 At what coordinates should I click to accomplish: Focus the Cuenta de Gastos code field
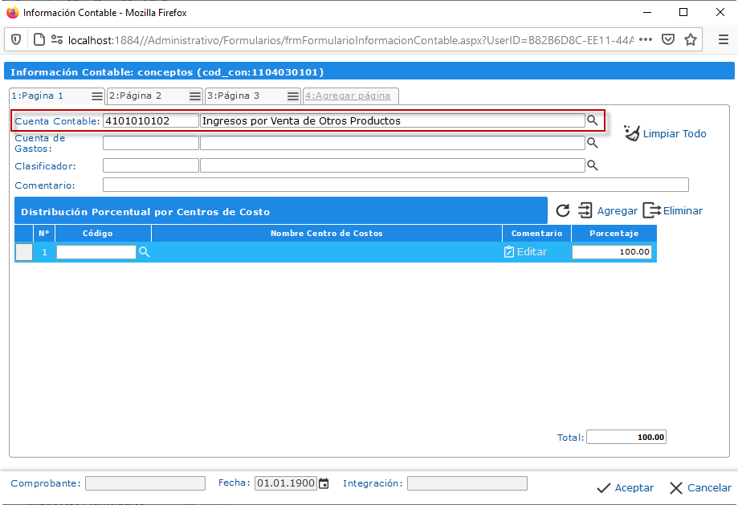coord(151,143)
